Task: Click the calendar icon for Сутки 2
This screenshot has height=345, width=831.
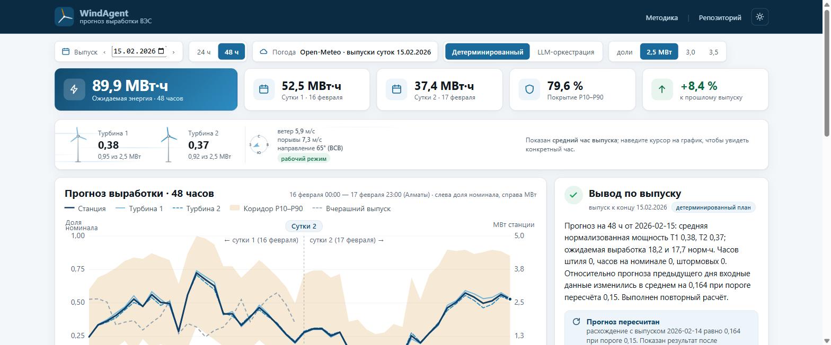Action: pos(396,89)
